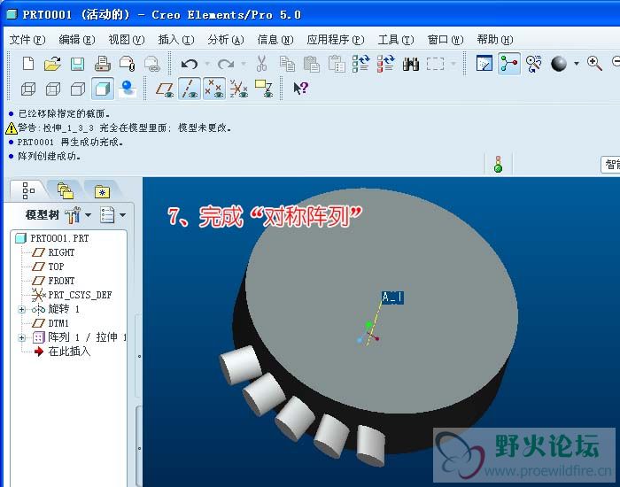Save the model with floppy icon
The height and width of the screenshot is (487, 620).
(x=78, y=64)
